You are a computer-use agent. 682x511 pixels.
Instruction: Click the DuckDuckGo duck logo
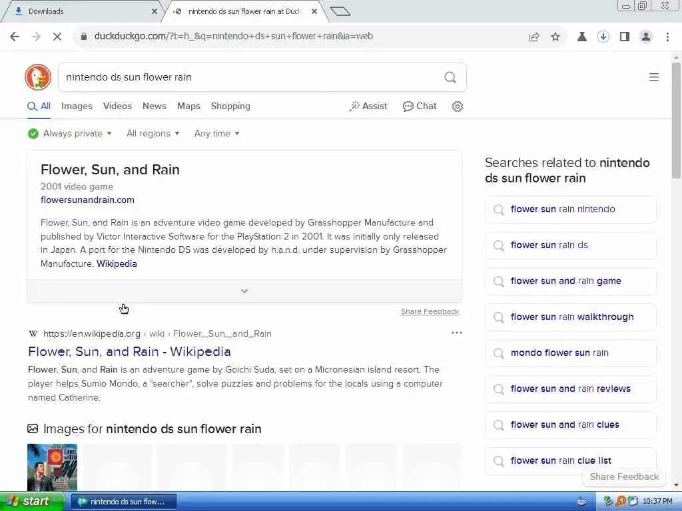point(38,77)
